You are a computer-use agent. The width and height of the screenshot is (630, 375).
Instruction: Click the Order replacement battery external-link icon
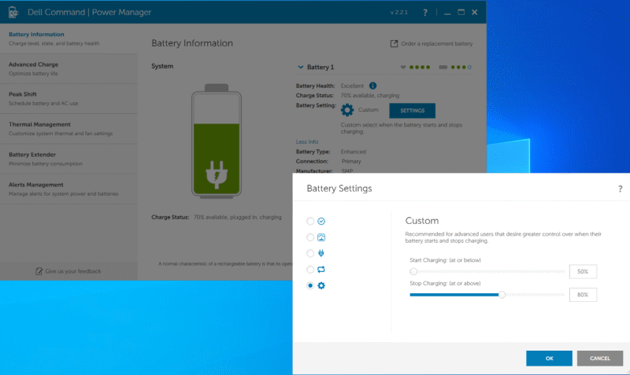[394, 44]
